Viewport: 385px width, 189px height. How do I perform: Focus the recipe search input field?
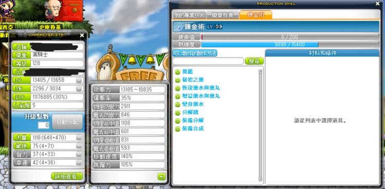coord(208,61)
